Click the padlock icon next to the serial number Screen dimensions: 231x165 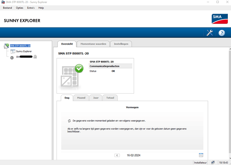click(x=35, y=57)
